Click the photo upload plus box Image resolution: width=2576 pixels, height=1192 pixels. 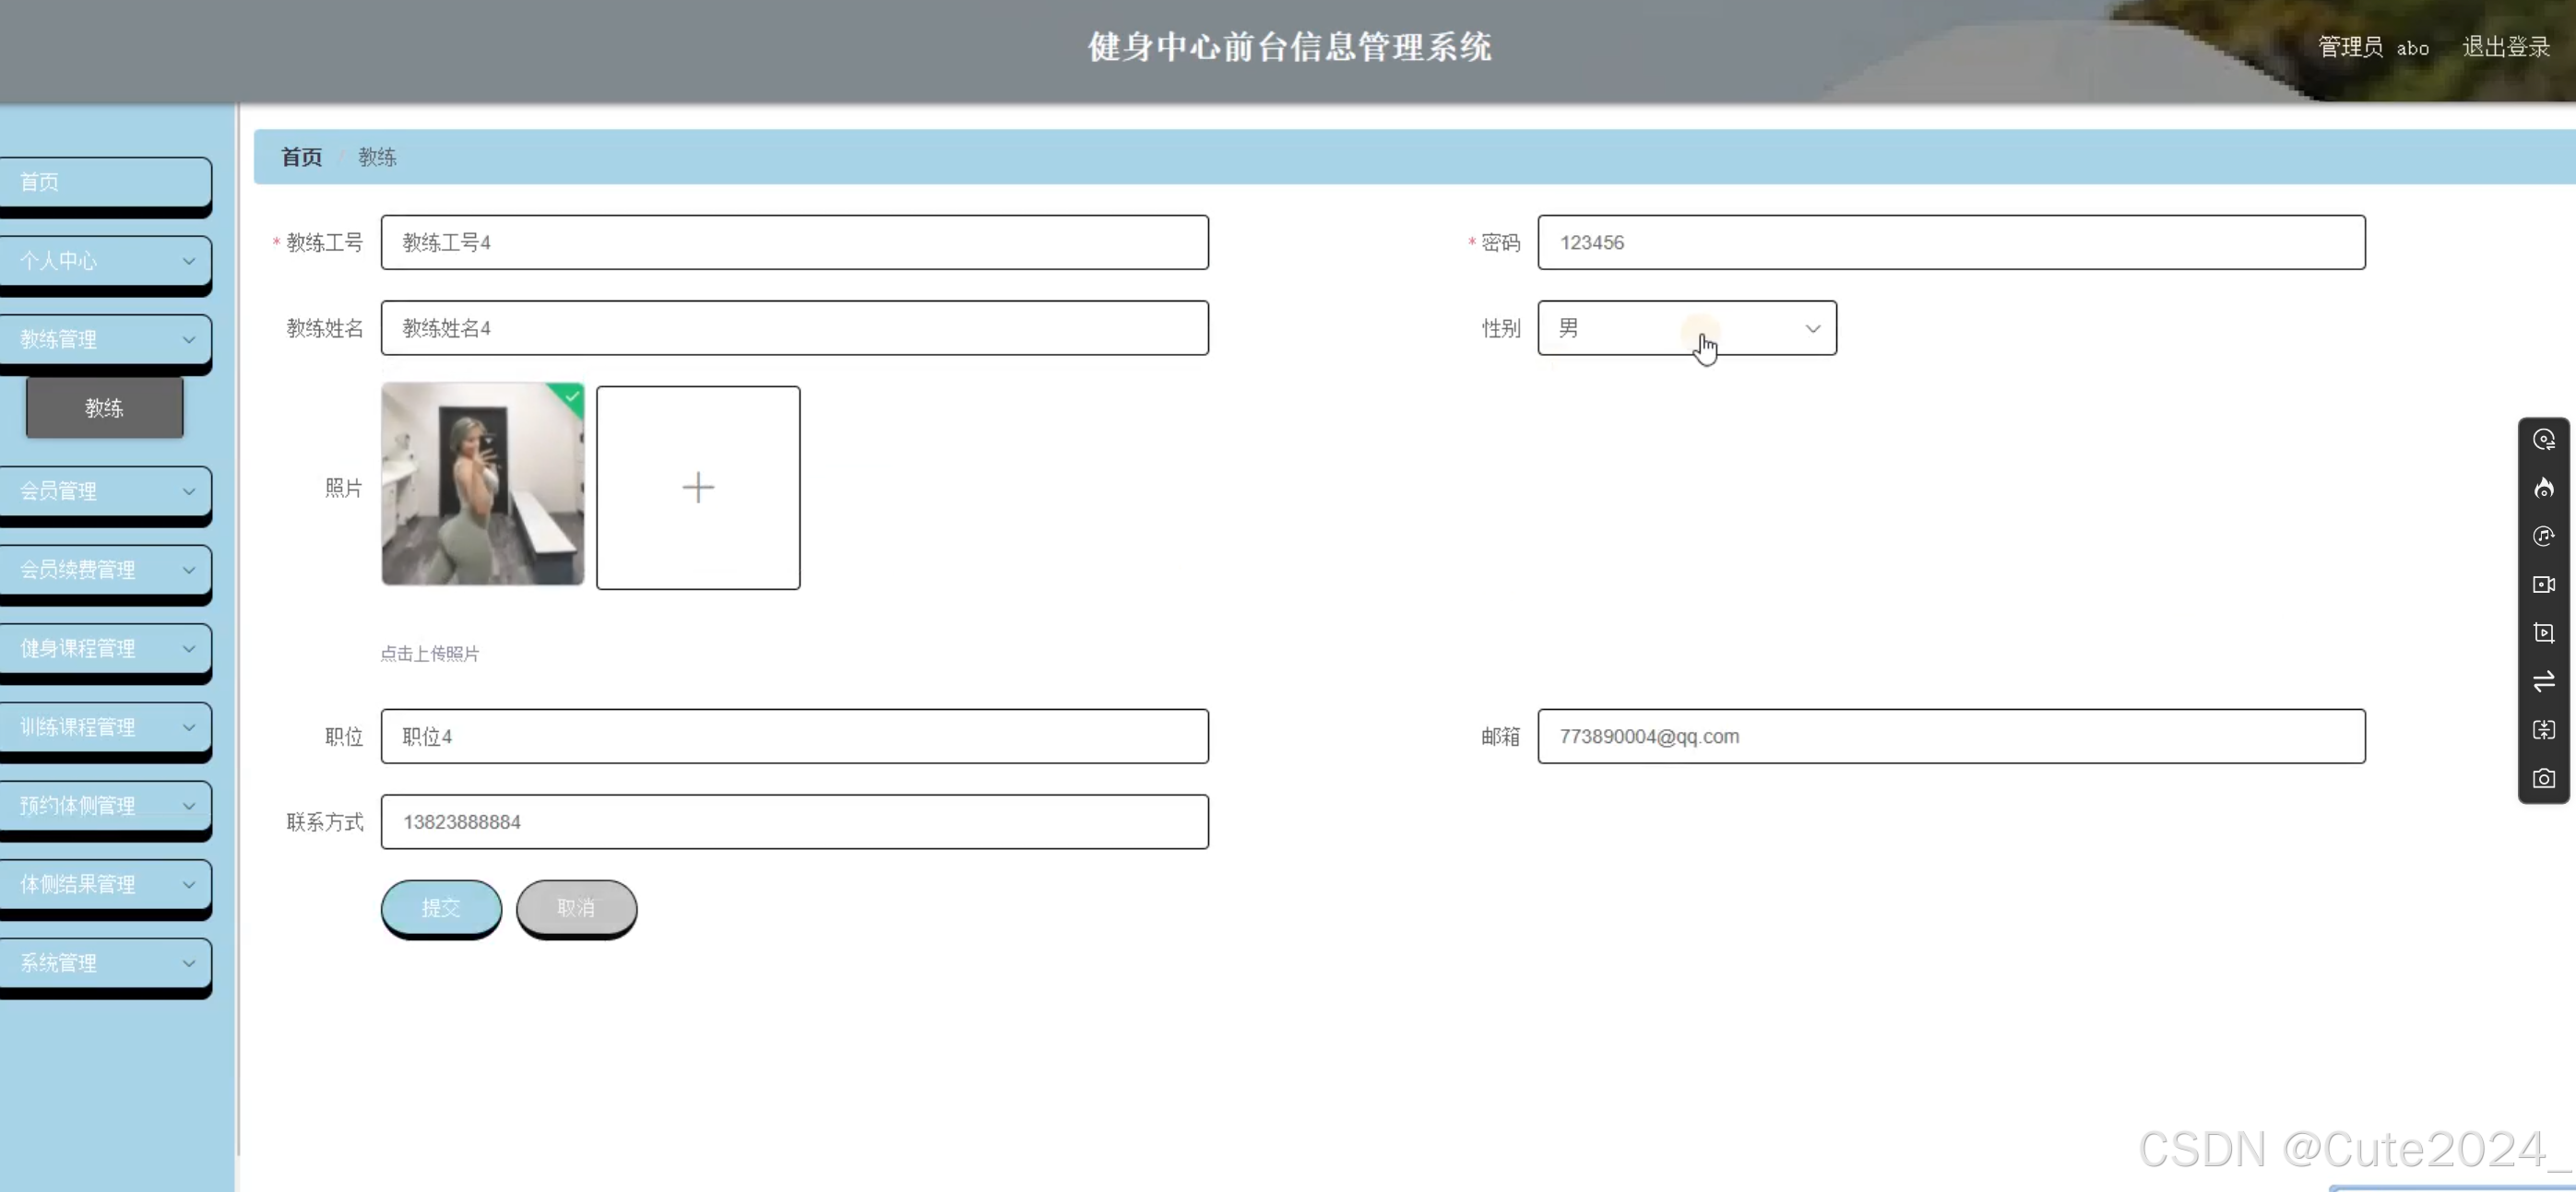698,488
